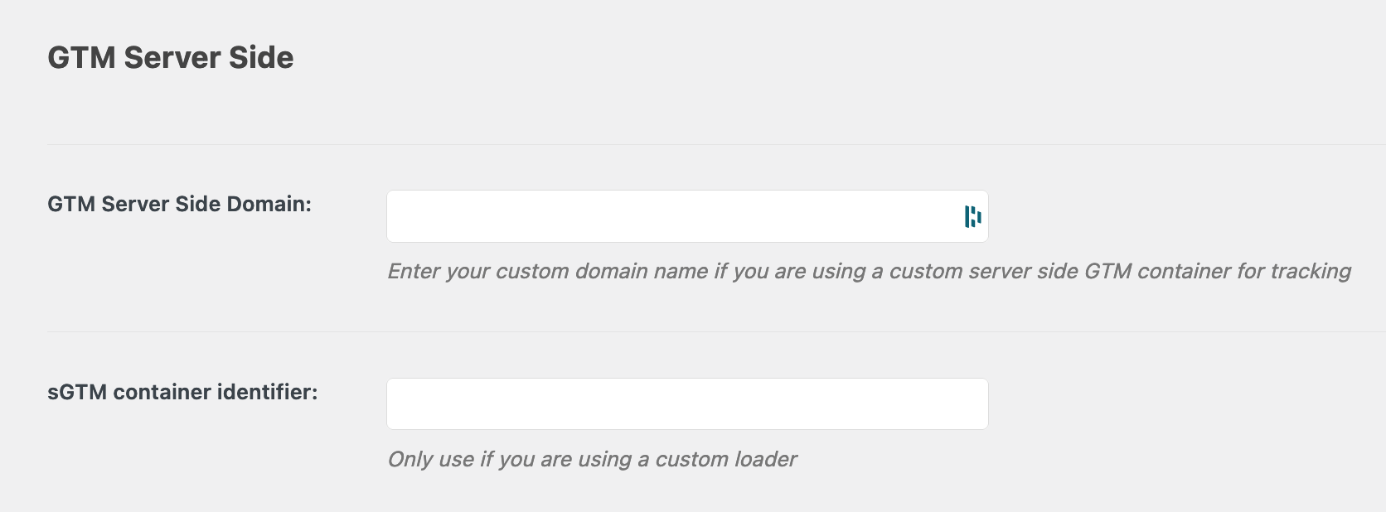1386x512 pixels.
Task: Place cursor at left of domain field
Action: (x=400, y=216)
